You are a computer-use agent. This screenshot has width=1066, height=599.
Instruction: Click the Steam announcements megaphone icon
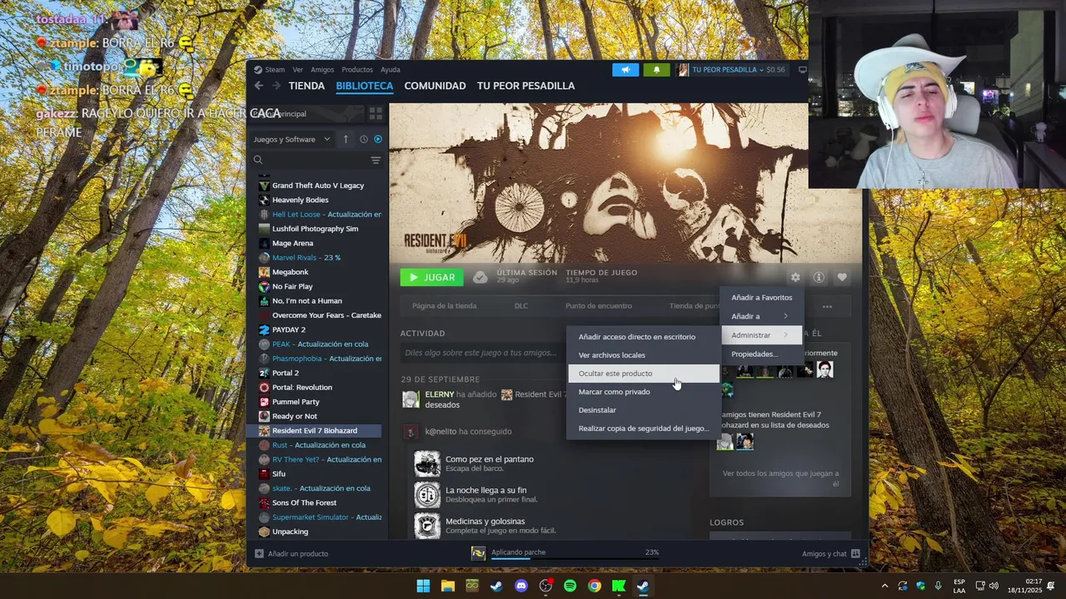[x=625, y=70]
